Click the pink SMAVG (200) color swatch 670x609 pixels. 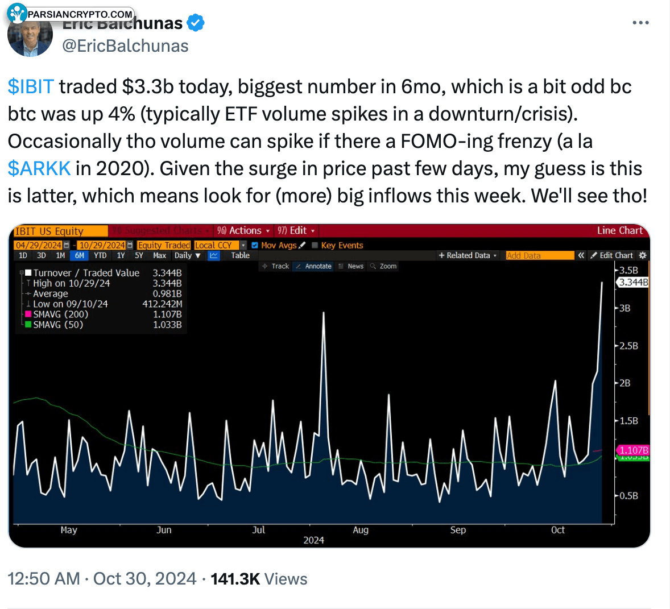pos(28,314)
